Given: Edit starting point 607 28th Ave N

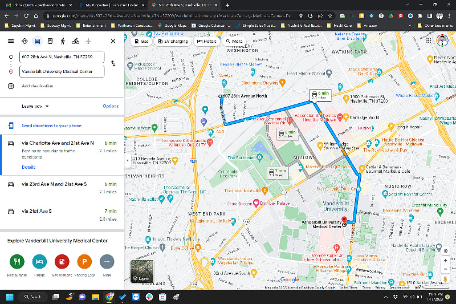Looking at the screenshot, I should pyautogui.click(x=62, y=57).
